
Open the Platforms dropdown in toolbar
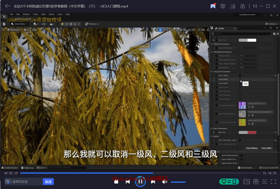[x=92, y=24]
